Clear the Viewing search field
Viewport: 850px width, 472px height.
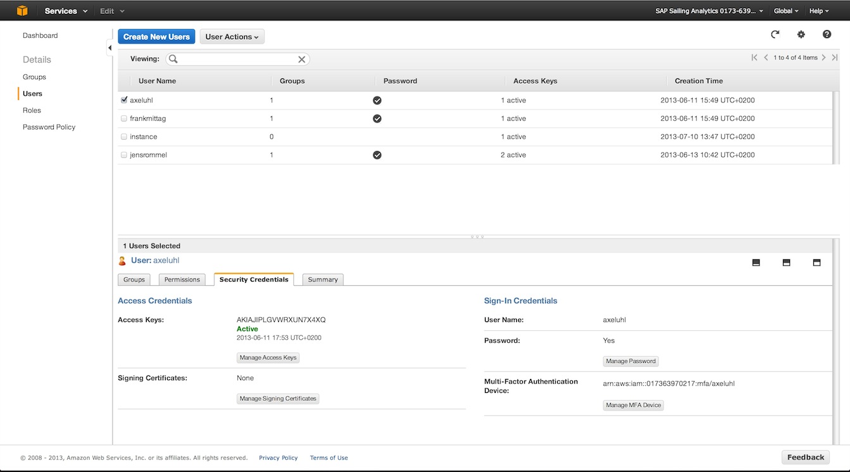tap(302, 59)
